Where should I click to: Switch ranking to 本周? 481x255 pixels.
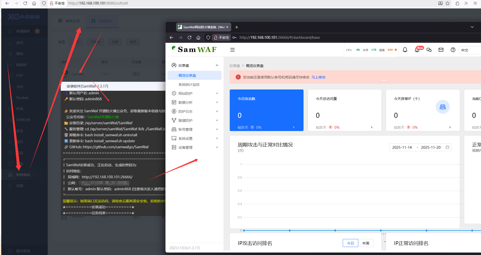(x=365, y=243)
